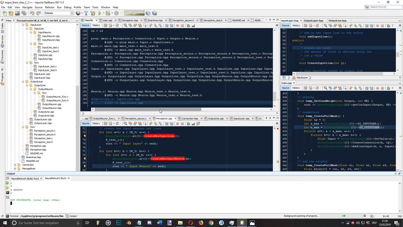The height and width of the screenshot is (227, 403).
Task: Open the File menu
Action: 3,7
